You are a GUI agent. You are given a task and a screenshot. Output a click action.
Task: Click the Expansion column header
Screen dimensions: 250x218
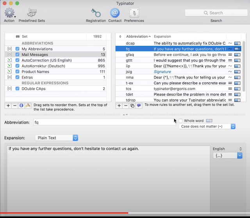tap(187, 36)
